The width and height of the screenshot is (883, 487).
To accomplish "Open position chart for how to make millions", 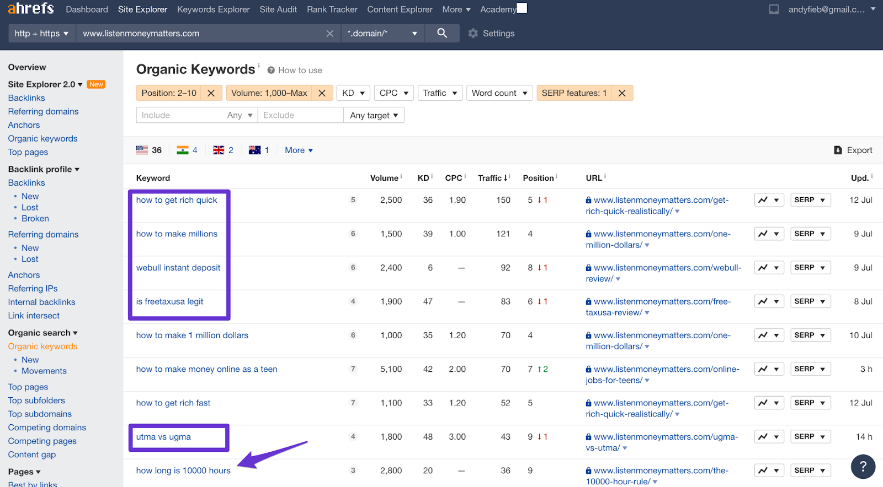I will (769, 234).
